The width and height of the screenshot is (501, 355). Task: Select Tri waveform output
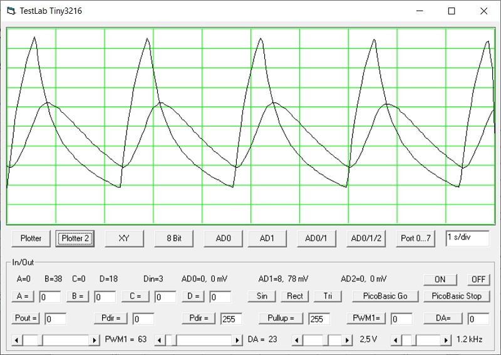pos(328,296)
